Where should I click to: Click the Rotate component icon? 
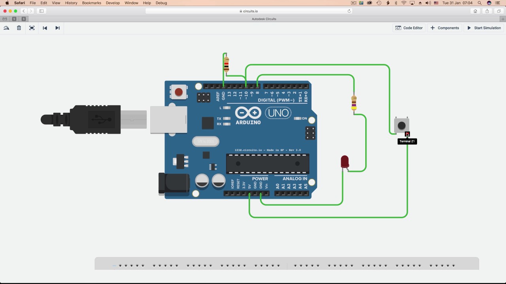point(6,28)
